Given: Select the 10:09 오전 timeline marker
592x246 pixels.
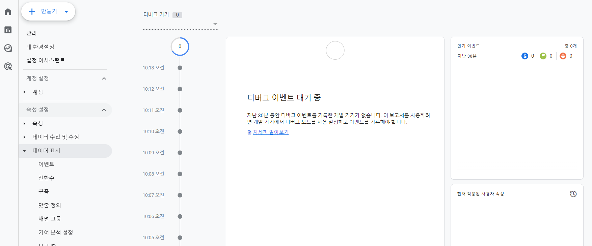Looking at the screenshot, I should [x=180, y=153].
